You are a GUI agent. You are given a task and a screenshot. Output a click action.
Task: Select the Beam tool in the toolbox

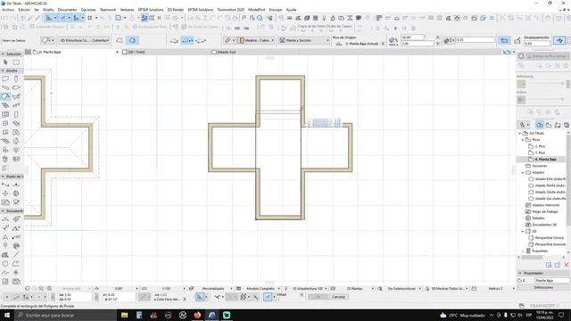(5, 87)
